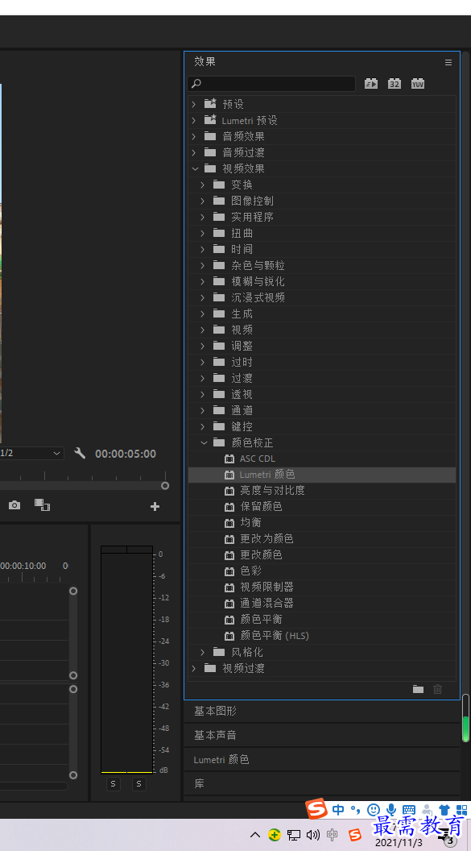Viewport: 471px width, 851px height.
Task: Select the ASC CDL effect
Action: coord(322,459)
